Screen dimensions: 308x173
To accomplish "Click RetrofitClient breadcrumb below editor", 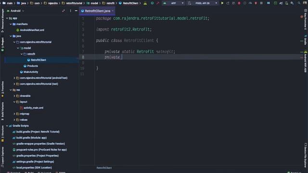I will [104, 168].
